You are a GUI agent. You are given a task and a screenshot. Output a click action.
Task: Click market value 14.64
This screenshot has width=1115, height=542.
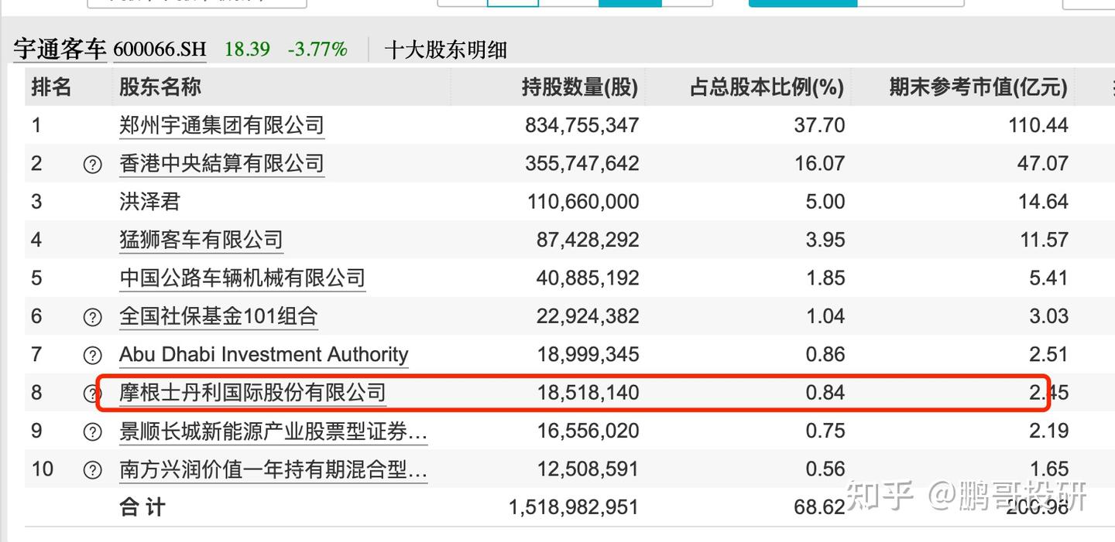pyautogui.click(x=1043, y=202)
